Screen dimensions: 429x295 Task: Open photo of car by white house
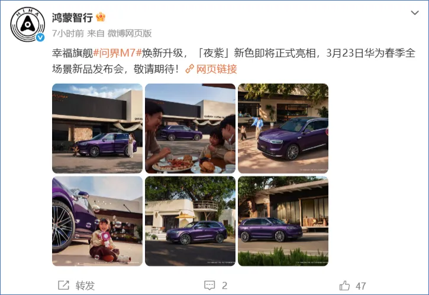(x=190, y=221)
